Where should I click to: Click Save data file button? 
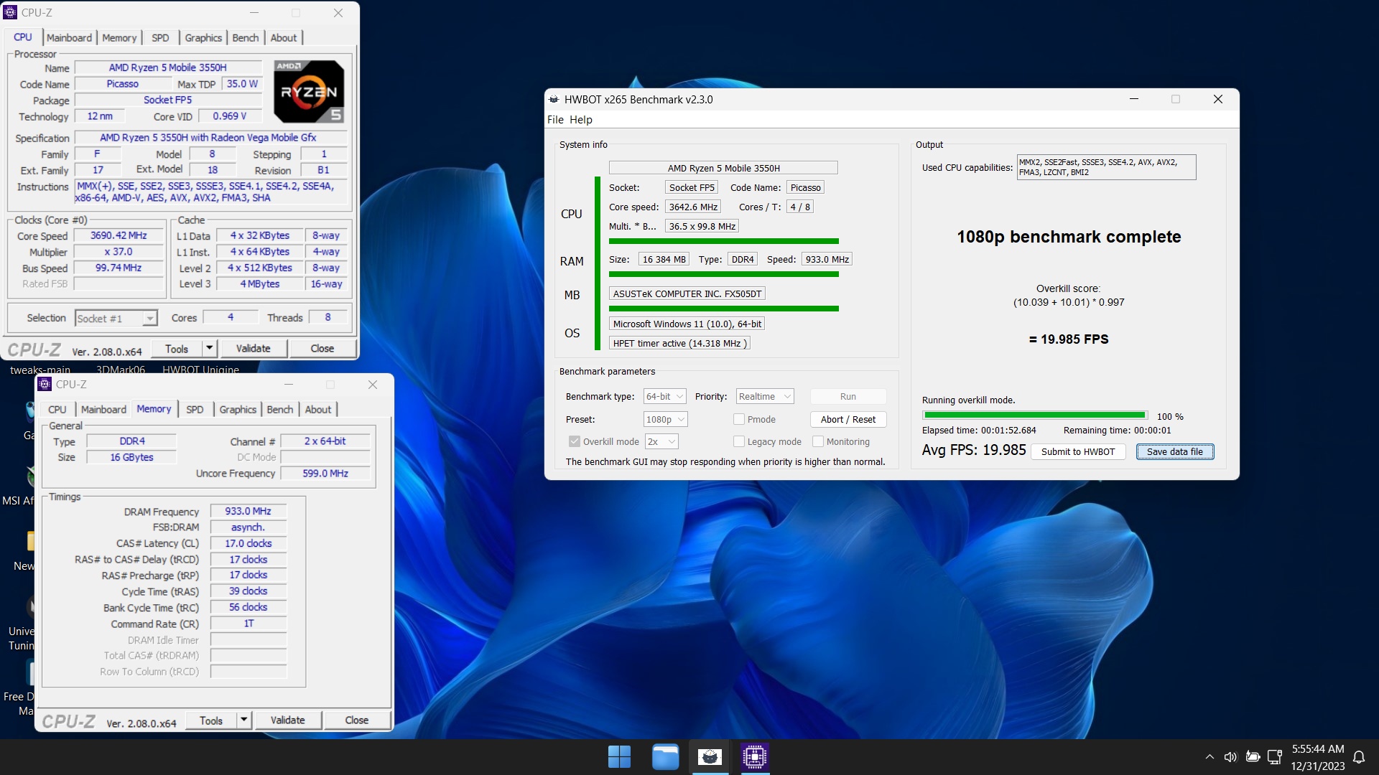tap(1175, 451)
